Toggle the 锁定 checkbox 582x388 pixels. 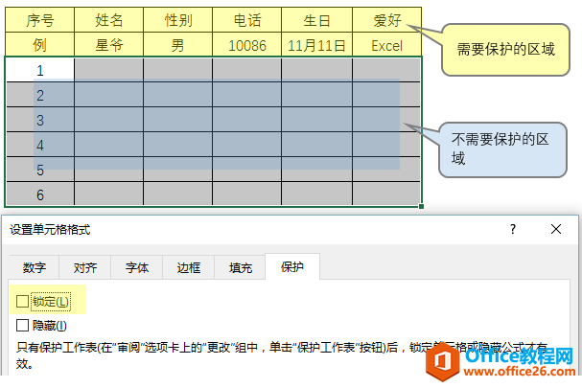pyautogui.click(x=23, y=302)
